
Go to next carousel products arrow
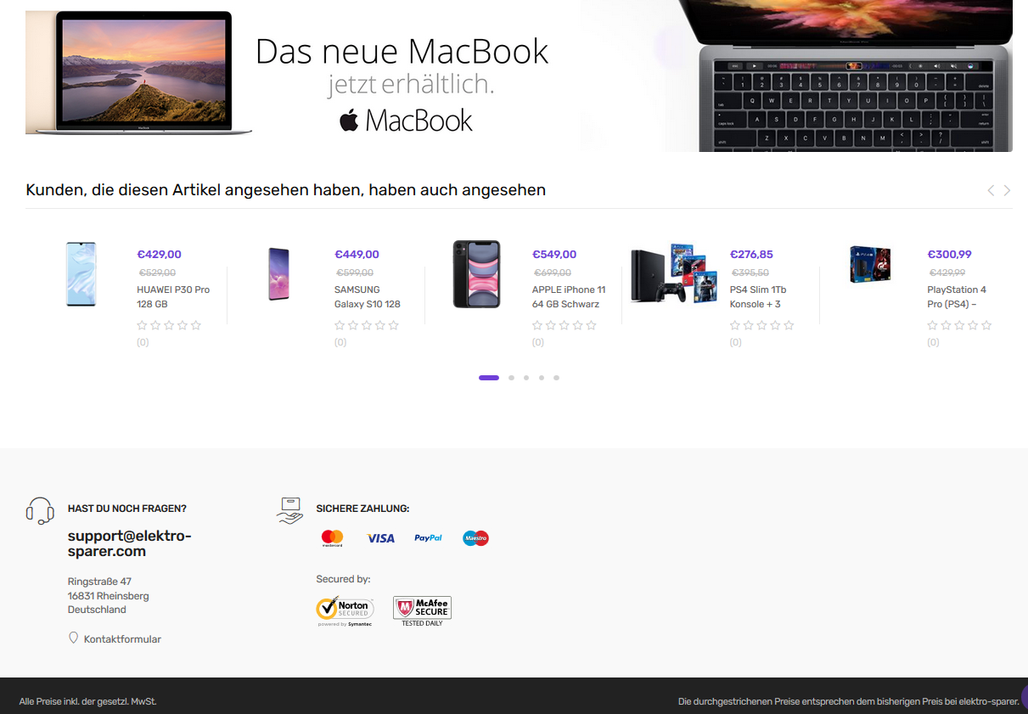coord(1007,190)
